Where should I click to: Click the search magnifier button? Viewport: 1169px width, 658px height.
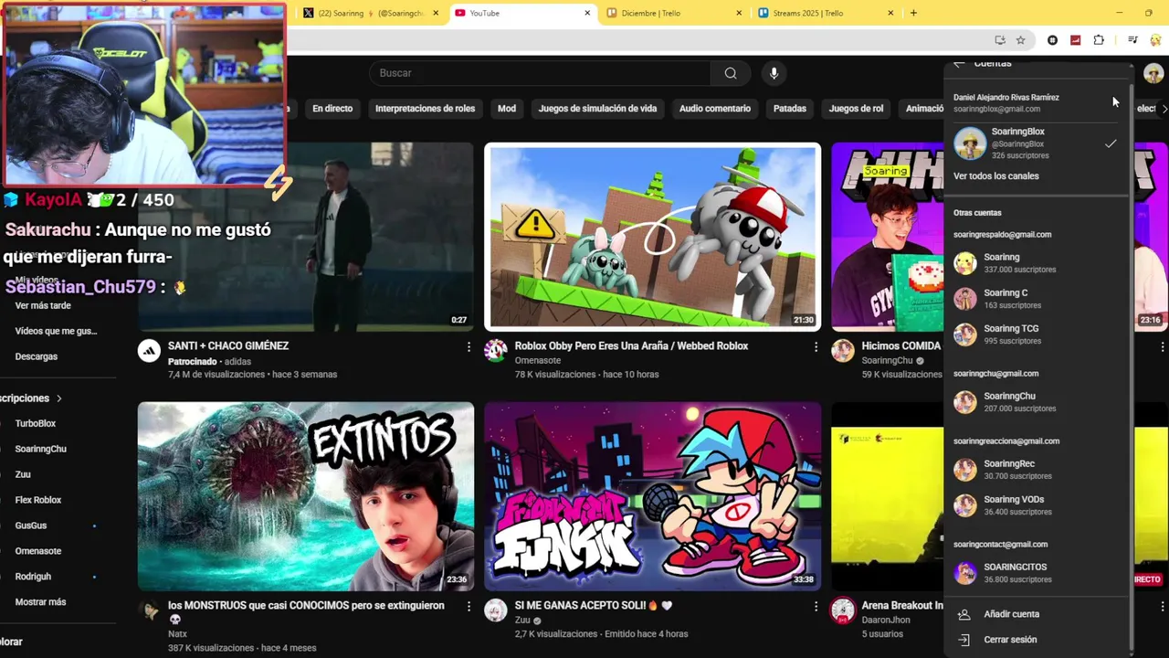[x=731, y=73]
